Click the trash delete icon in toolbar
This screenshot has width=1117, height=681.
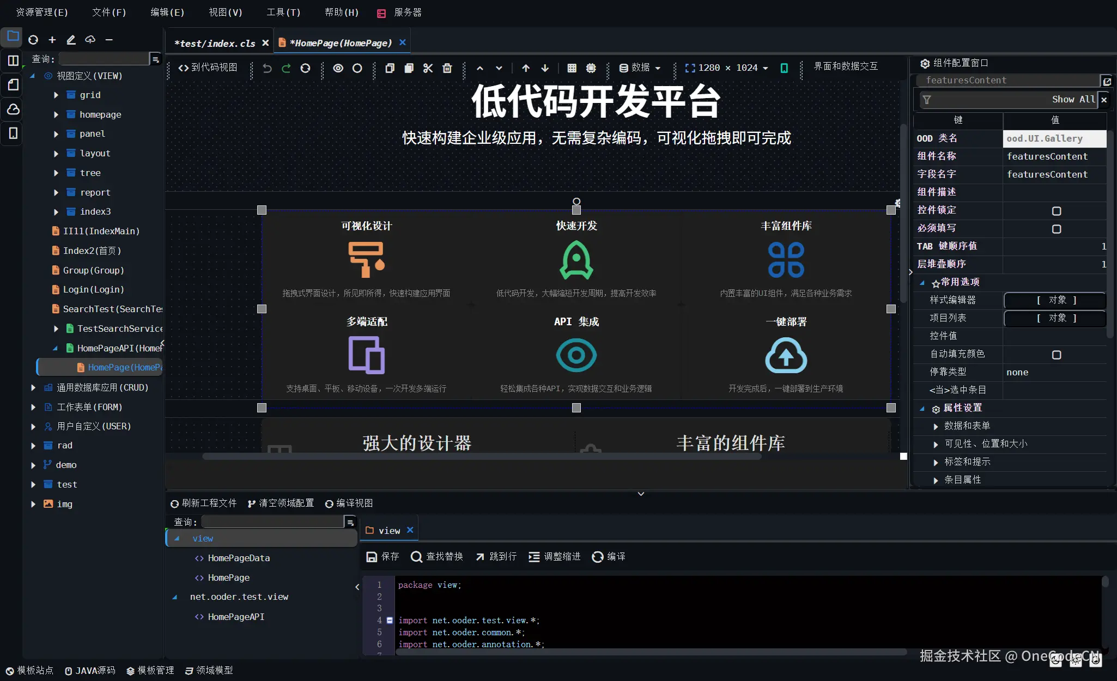point(447,68)
